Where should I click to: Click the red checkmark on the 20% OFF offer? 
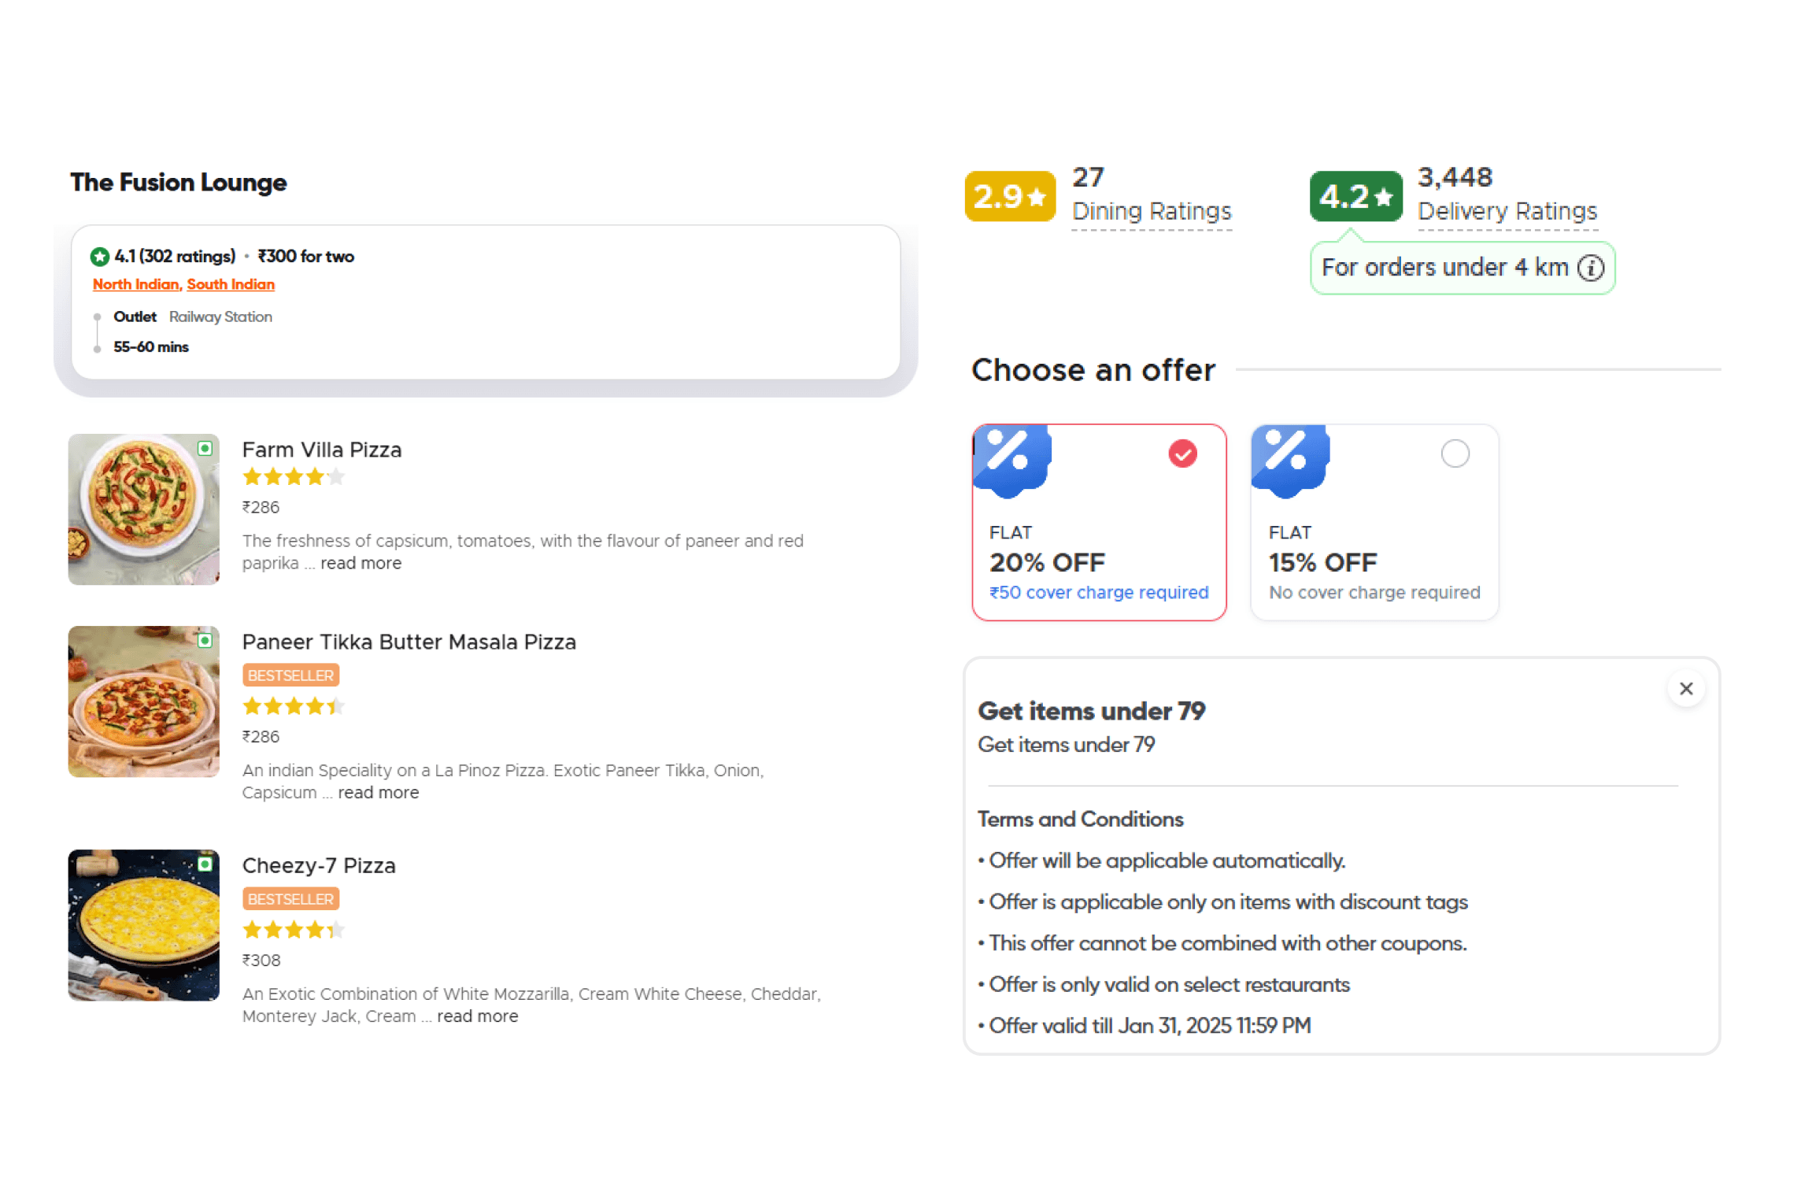(x=1181, y=453)
